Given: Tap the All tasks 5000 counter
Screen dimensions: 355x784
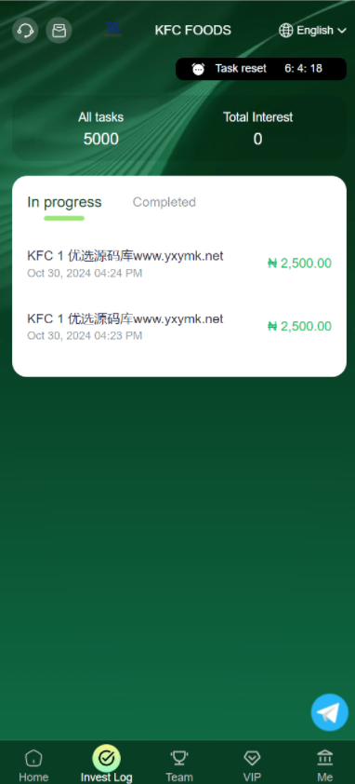Looking at the screenshot, I should [101, 129].
